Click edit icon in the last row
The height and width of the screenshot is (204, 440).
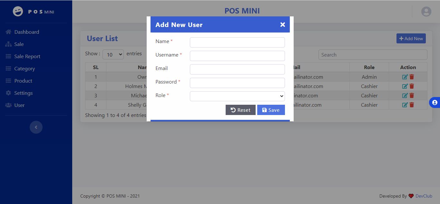[x=405, y=105]
